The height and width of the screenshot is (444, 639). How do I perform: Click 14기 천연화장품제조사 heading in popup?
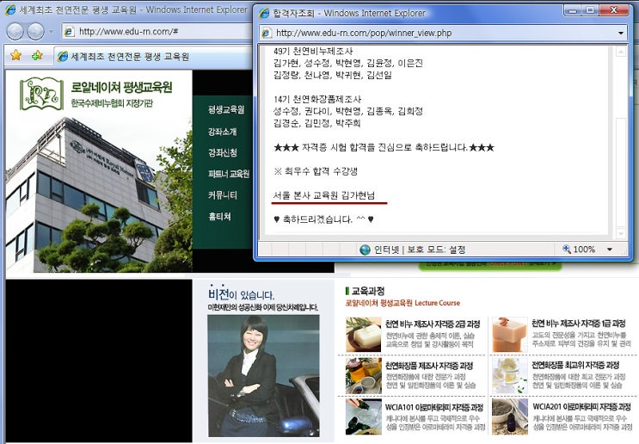point(317,99)
